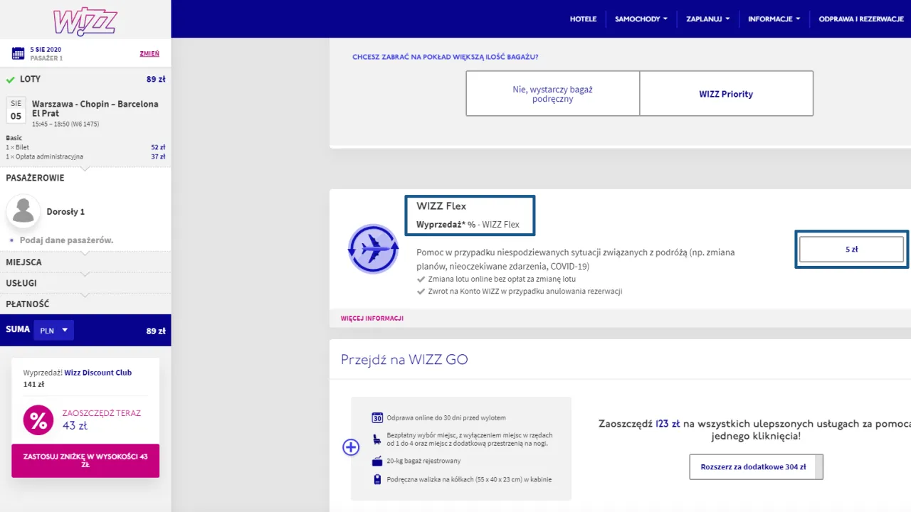
Task: Click the seat selection icon in WIZZ GO list
Action: click(376, 440)
